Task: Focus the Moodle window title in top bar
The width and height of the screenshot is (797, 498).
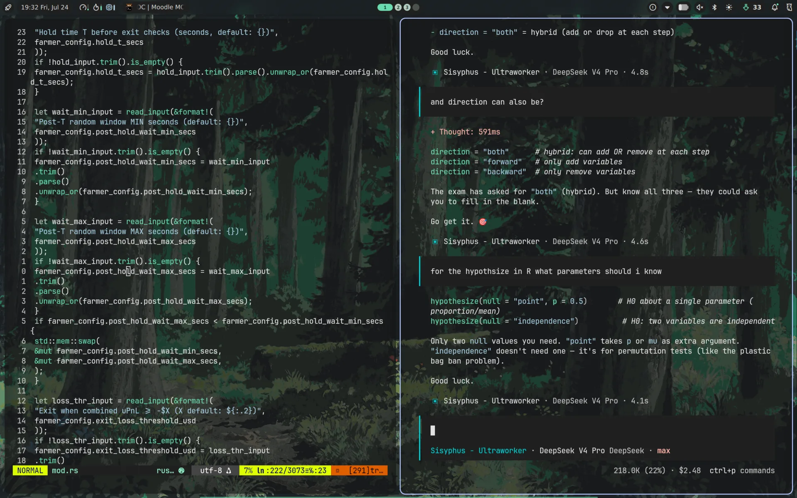Action: pyautogui.click(x=160, y=7)
